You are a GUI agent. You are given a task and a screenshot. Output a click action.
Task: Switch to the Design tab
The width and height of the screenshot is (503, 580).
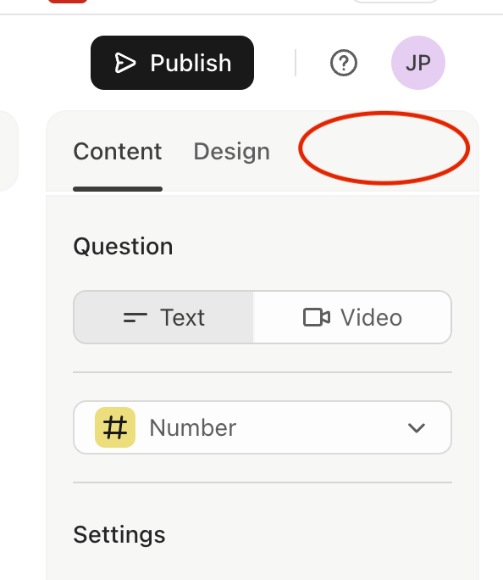pos(231,151)
